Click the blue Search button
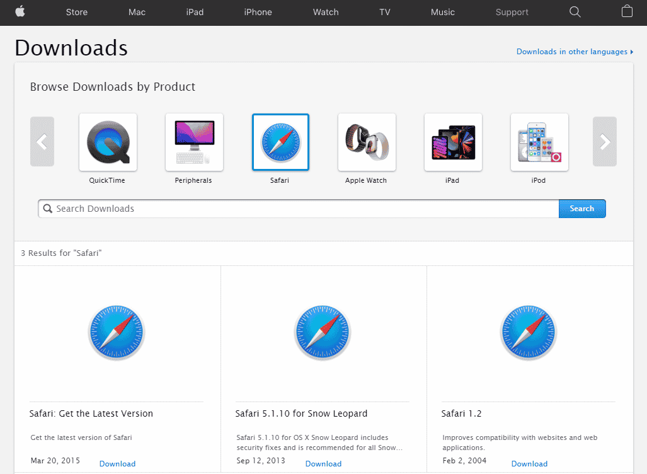 tap(582, 209)
